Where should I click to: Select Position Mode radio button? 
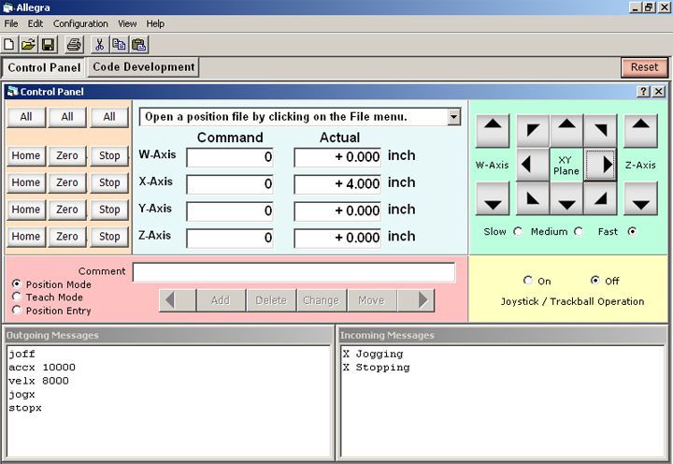click(16, 284)
